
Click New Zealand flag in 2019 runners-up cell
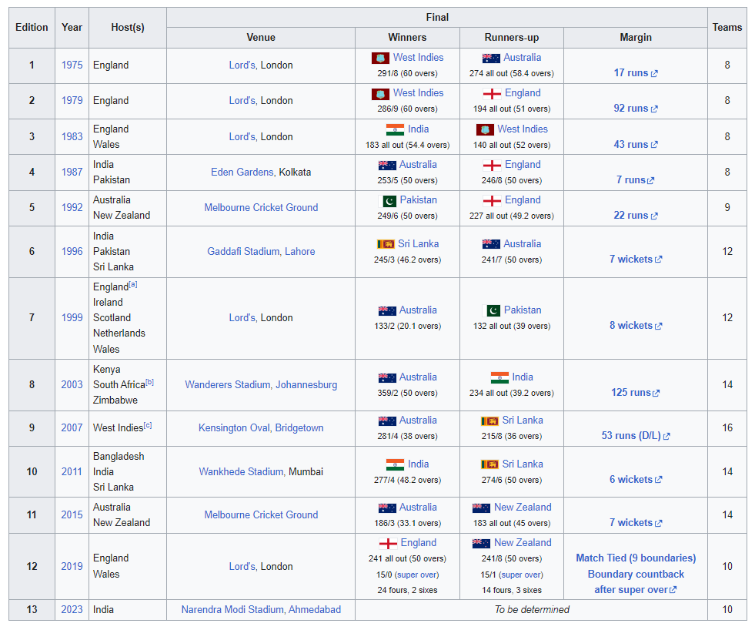482,543
